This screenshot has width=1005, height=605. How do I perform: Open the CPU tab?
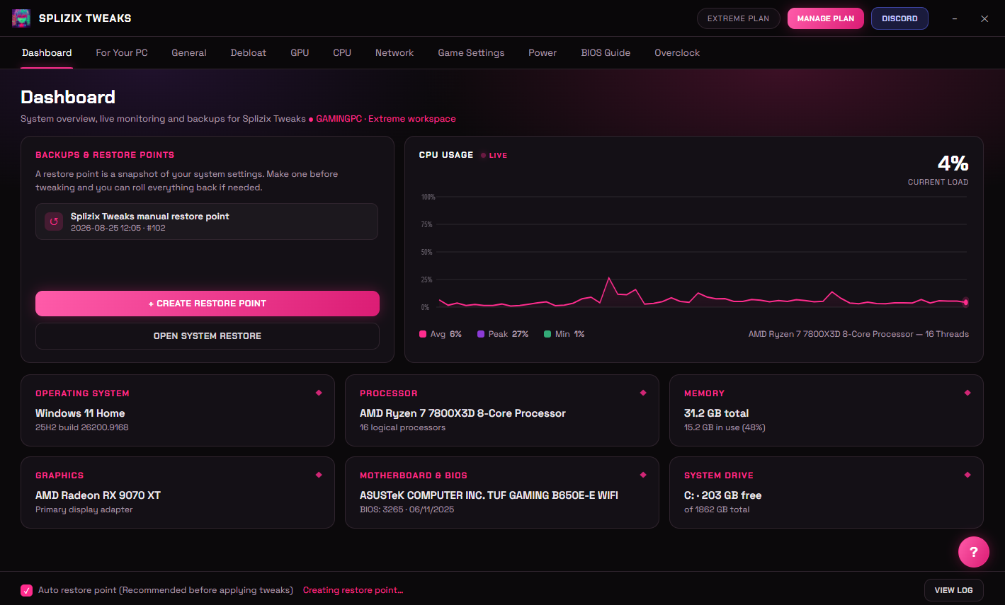click(342, 53)
